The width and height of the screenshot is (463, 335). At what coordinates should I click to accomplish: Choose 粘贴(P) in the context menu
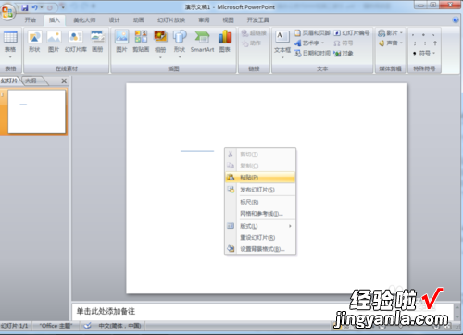[x=260, y=178]
